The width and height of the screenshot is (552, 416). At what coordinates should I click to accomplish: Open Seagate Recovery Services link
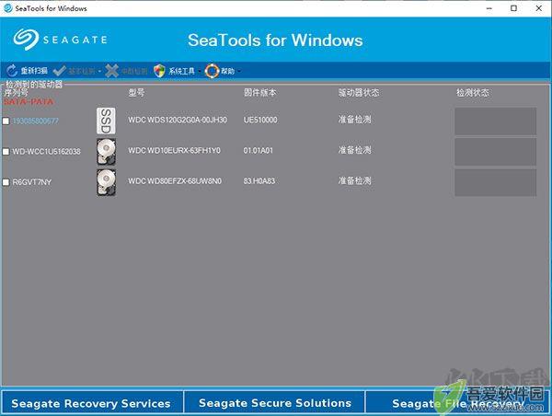(91, 402)
